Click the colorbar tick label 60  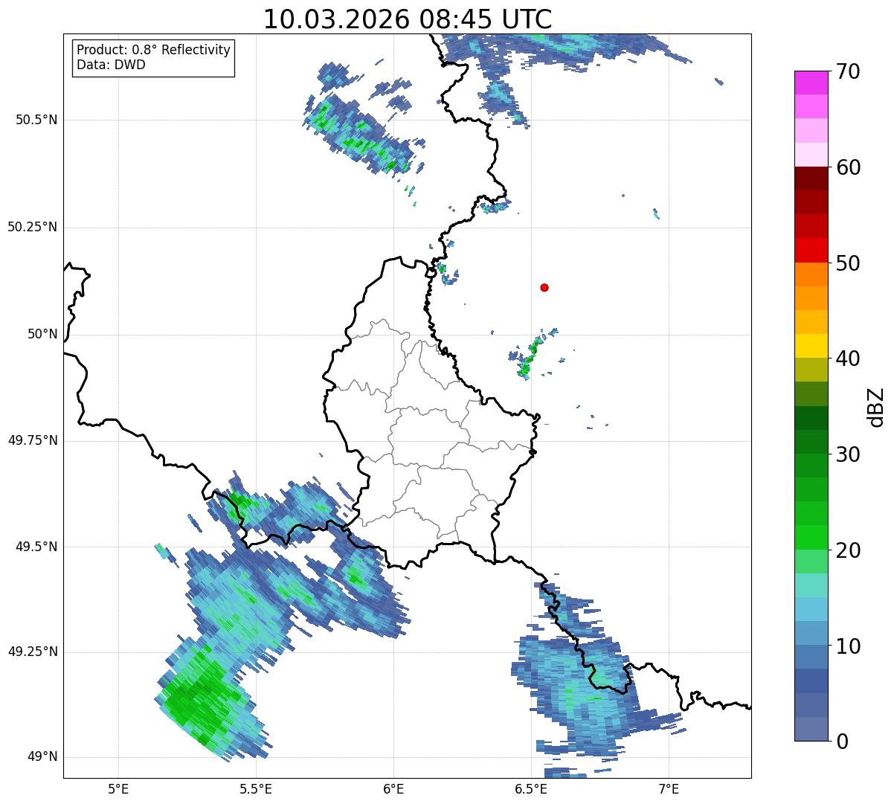[847, 167]
